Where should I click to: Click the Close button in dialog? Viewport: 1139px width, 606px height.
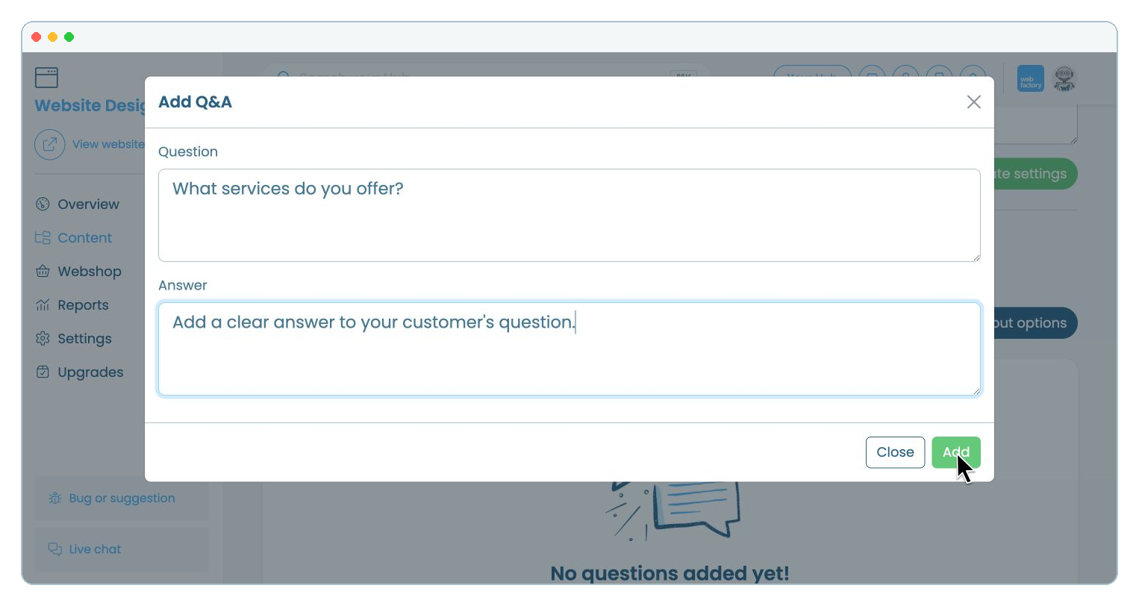pyautogui.click(x=895, y=452)
